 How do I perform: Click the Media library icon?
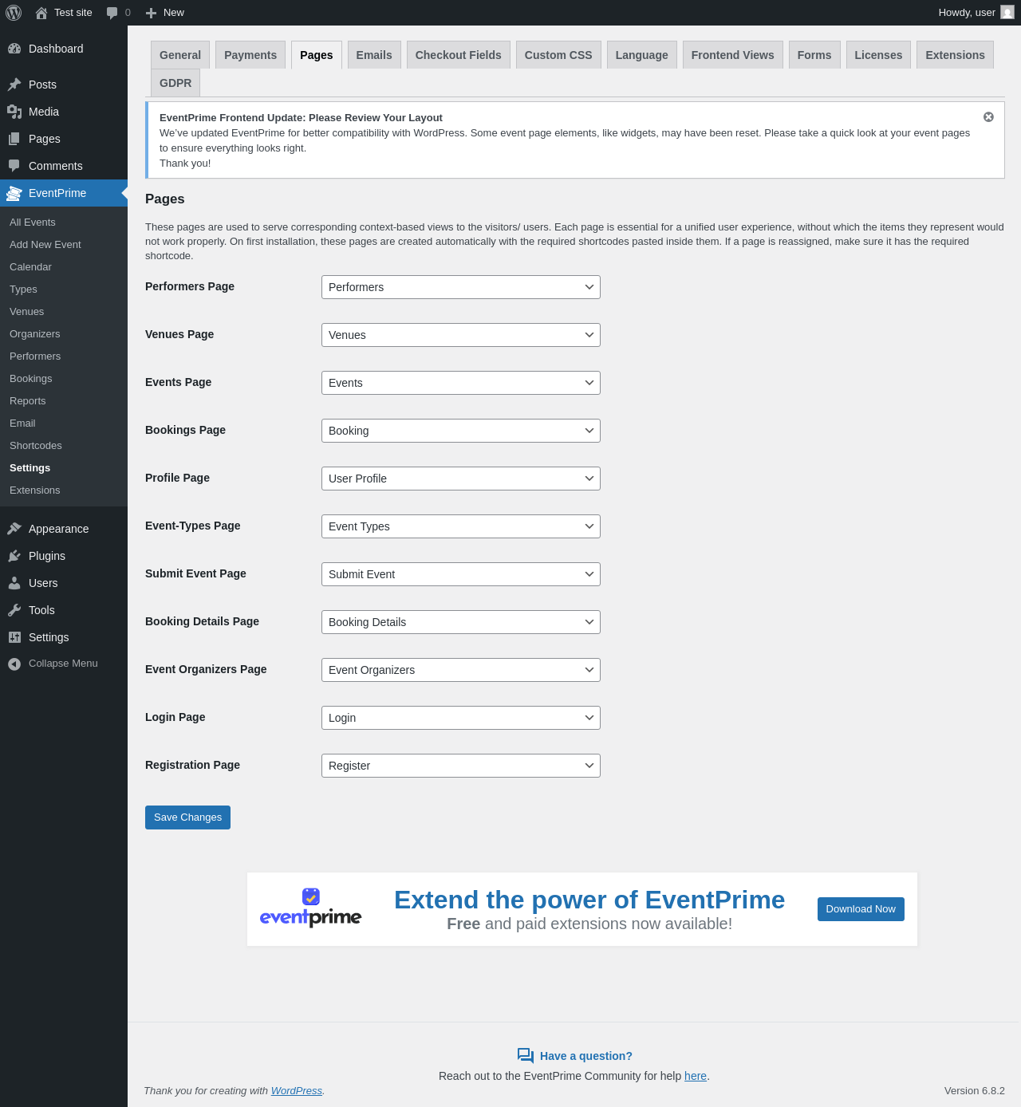coord(14,112)
